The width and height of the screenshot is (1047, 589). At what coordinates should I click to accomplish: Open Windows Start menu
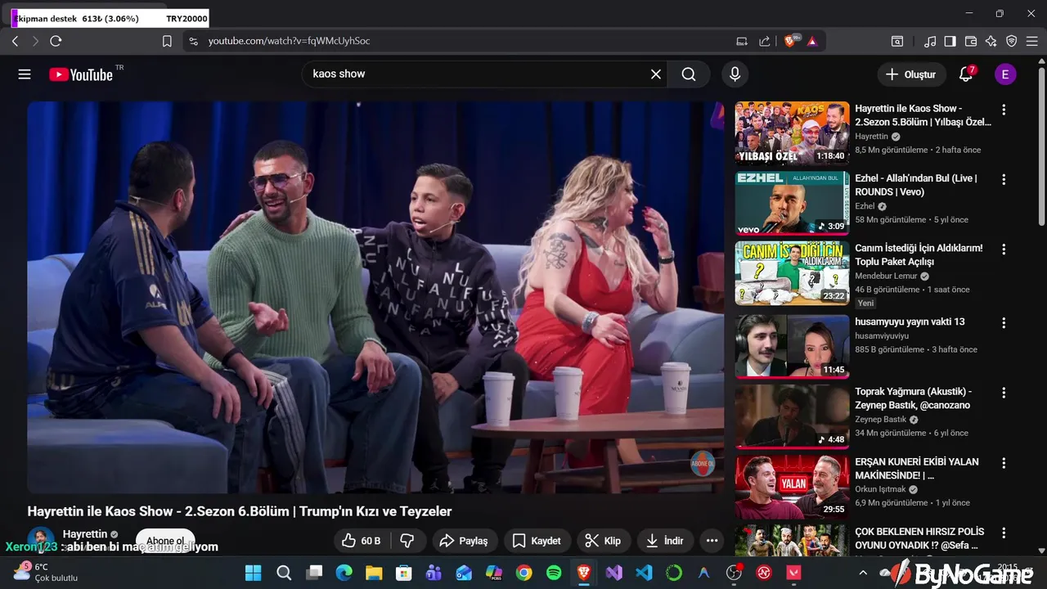[x=254, y=573]
